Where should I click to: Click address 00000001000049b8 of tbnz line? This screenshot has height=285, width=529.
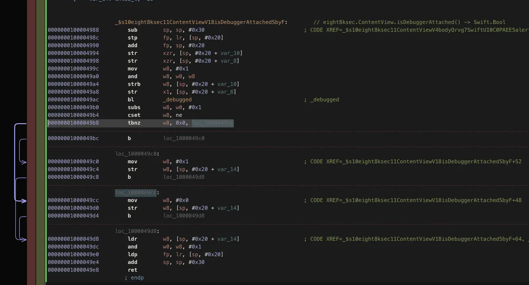pyautogui.click(x=73, y=123)
